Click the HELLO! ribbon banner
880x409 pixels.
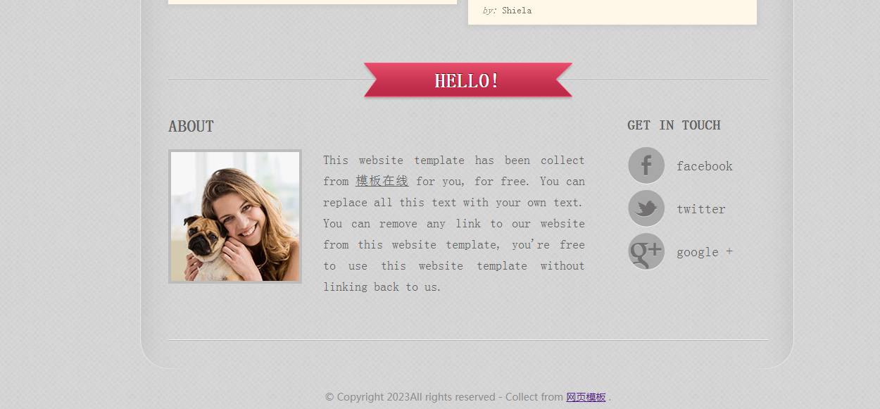(467, 80)
